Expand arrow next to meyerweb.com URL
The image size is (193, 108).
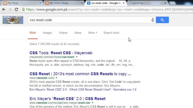click(x=77, y=57)
